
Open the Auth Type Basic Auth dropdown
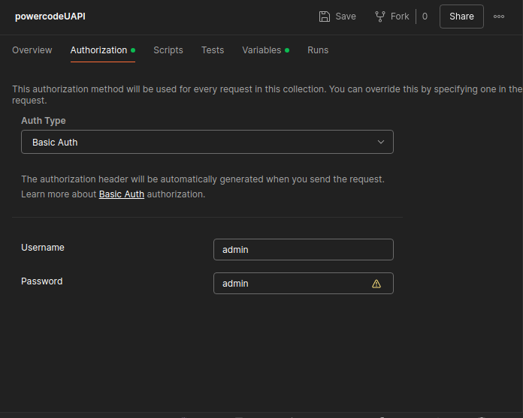tap(207, 142)
